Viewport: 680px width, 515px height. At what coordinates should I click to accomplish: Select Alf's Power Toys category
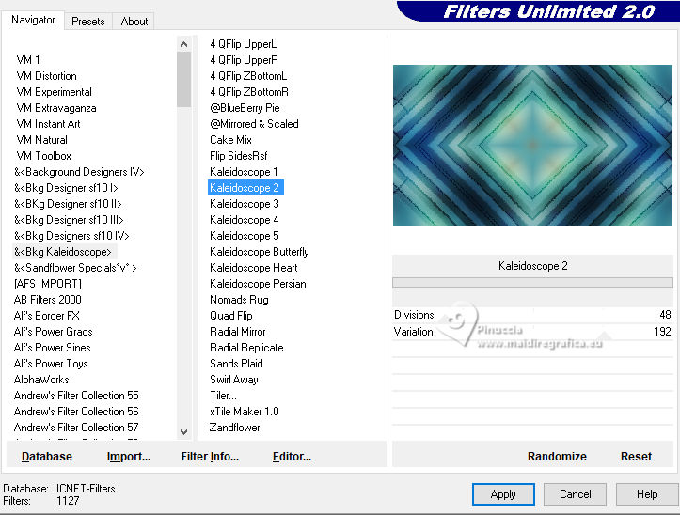point(51,364)
